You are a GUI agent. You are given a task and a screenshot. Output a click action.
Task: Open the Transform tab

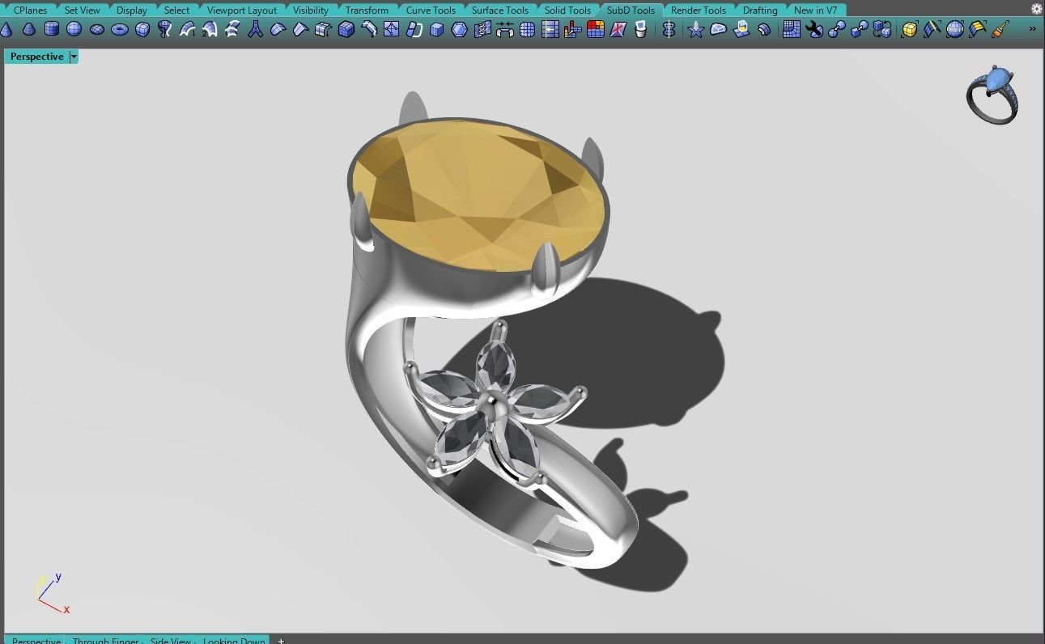(x=367, y=11)
